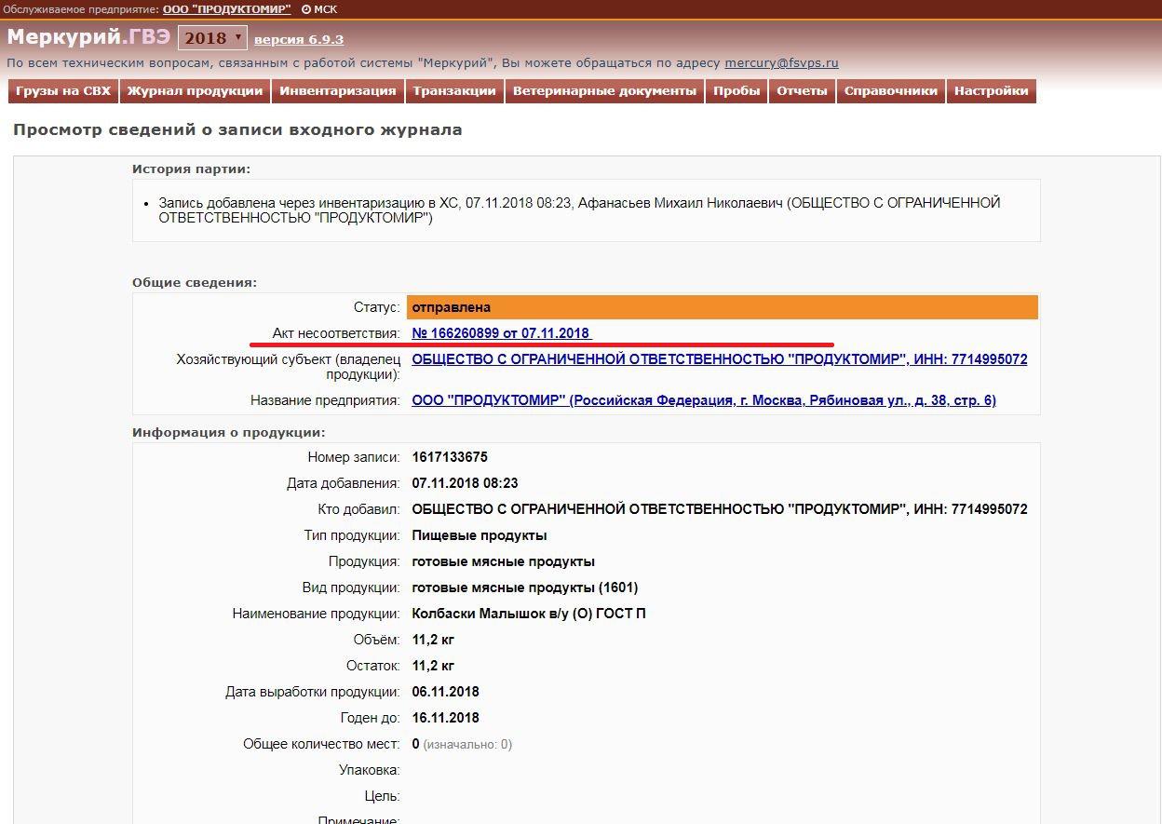The height and width of the screenshot is (824, 1162).
Task: Click the clock icon next to МСК
Action: click(306, 9)
